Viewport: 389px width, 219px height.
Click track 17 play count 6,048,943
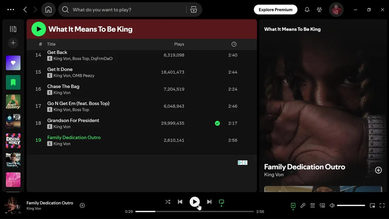(x=174, y=106)
